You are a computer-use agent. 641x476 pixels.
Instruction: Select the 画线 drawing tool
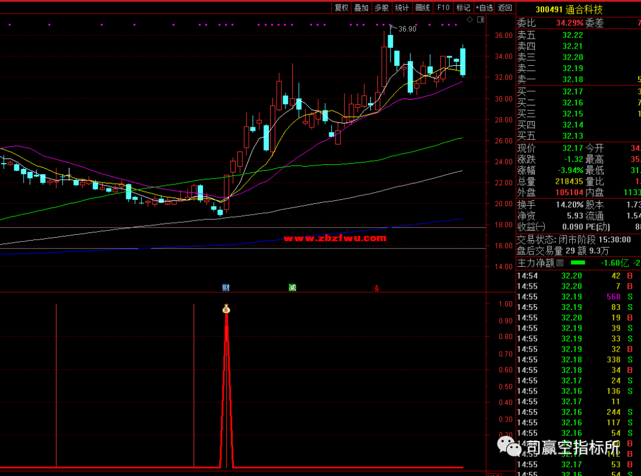pyautogui.click(x=423, y=8)
